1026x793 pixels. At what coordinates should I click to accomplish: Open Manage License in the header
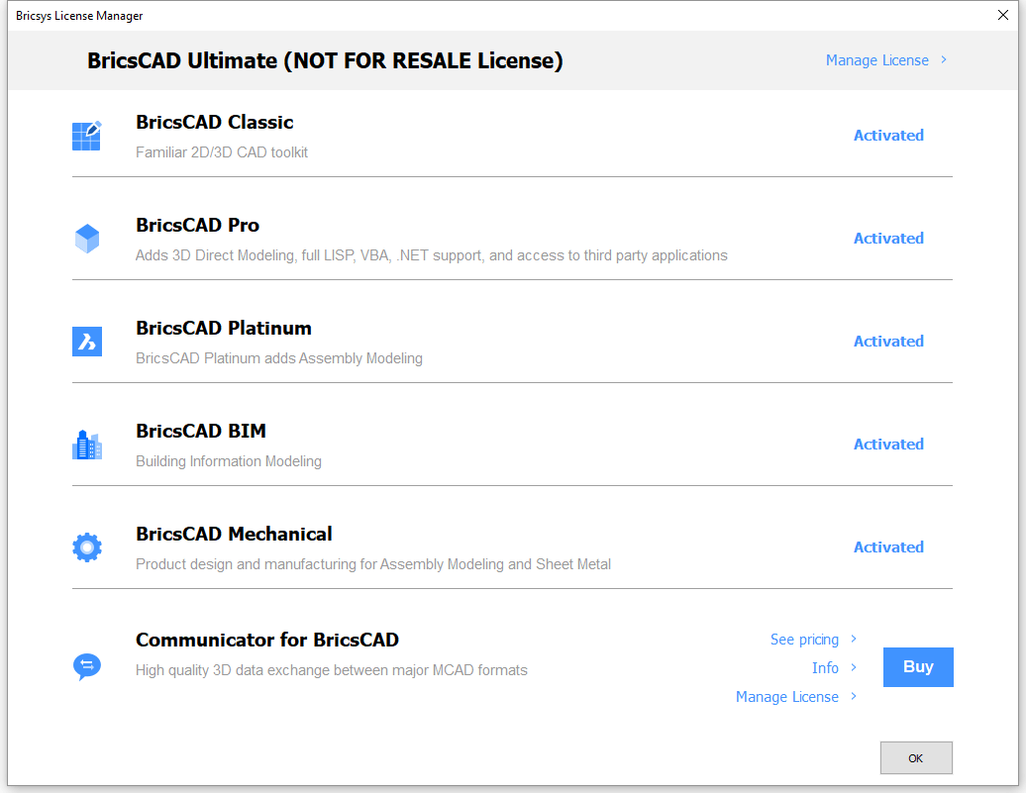876,60
